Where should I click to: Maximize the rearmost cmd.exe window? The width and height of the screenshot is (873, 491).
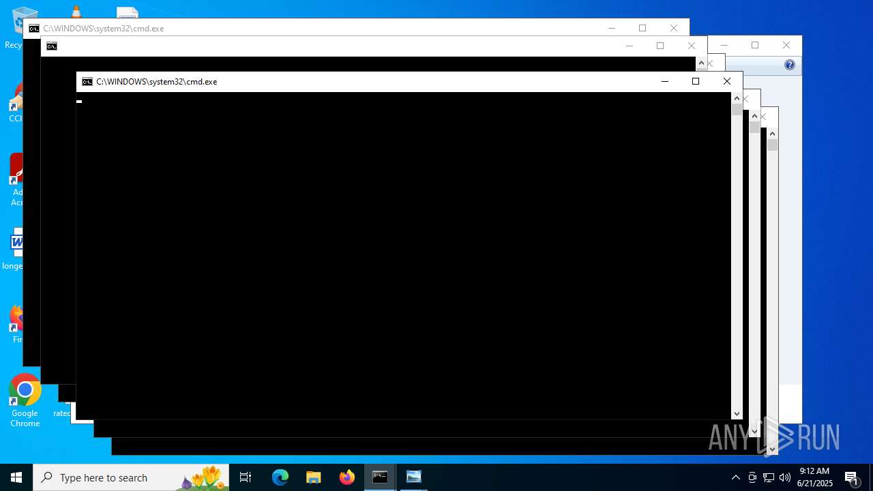642,28
